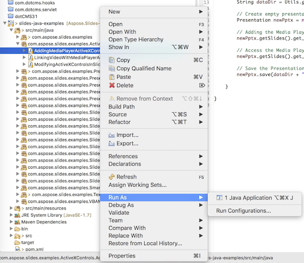Click the com.aspose.slides.examples.ActiveXControls package icon
304x263 pixels.
tap(24, 44)
